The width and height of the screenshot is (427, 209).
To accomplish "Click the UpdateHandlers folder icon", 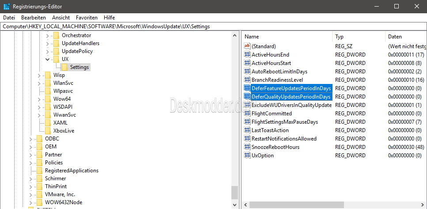I will click(56, 43).
